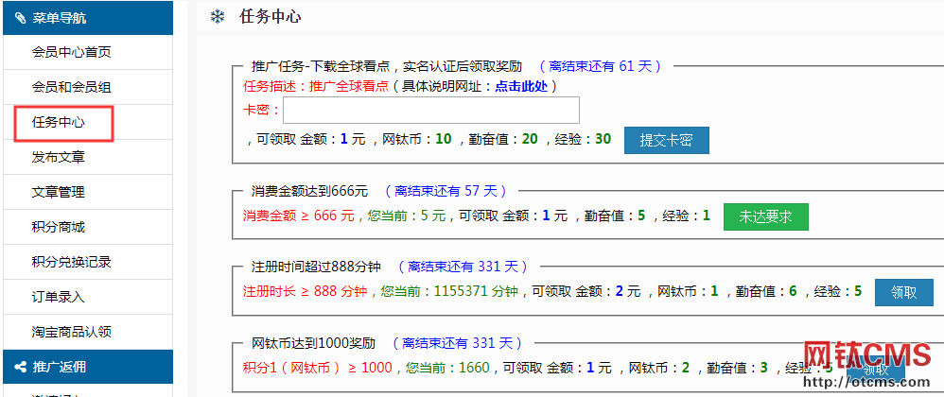Click the snowflake icon next to 任务中心 title
This screenshot has height=397, width=944.
[217, 17]
